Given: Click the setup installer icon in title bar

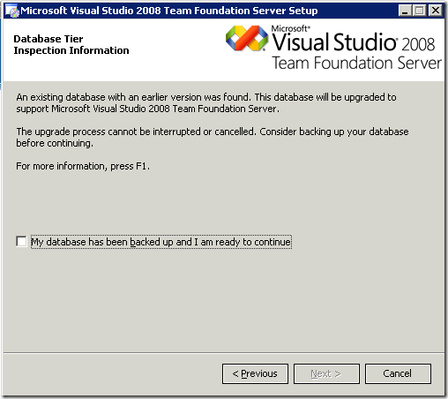Looking at the screenshot, I should pos(12,11).
